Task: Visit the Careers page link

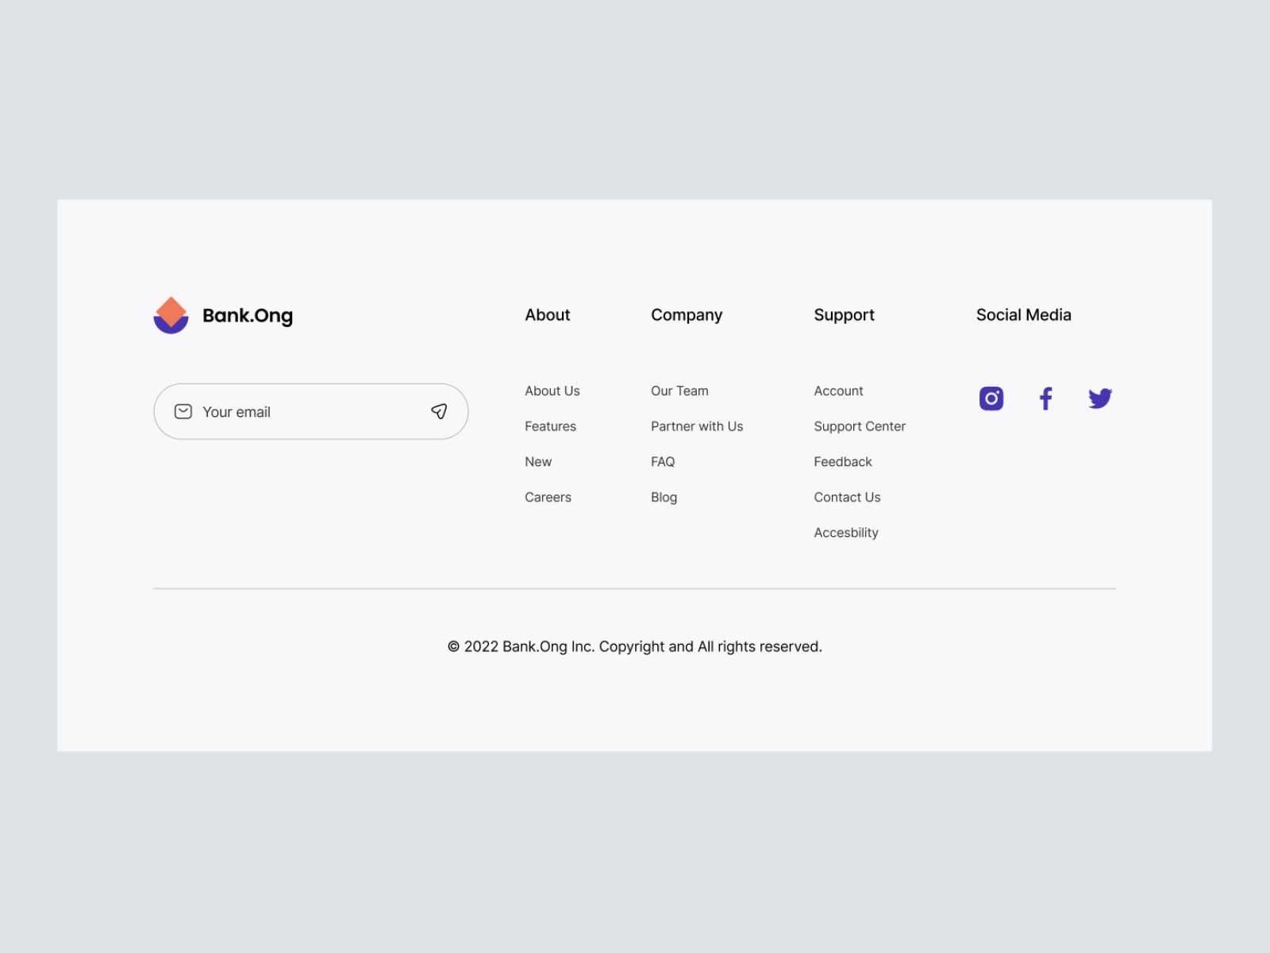Action: point(548,497)
